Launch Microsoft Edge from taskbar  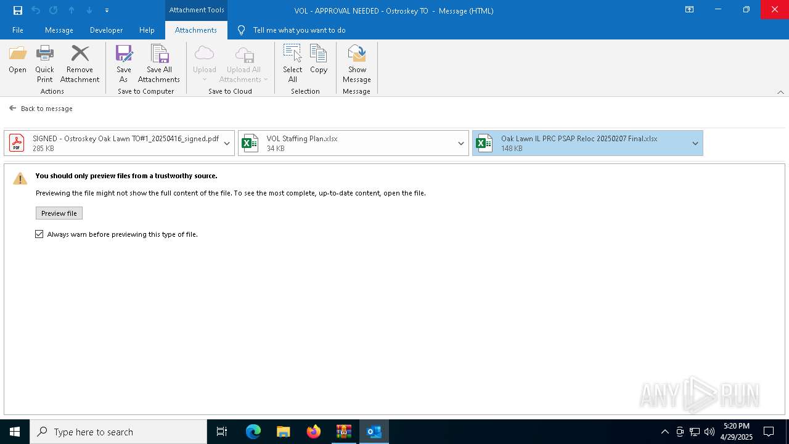click(x=253, y=432)
